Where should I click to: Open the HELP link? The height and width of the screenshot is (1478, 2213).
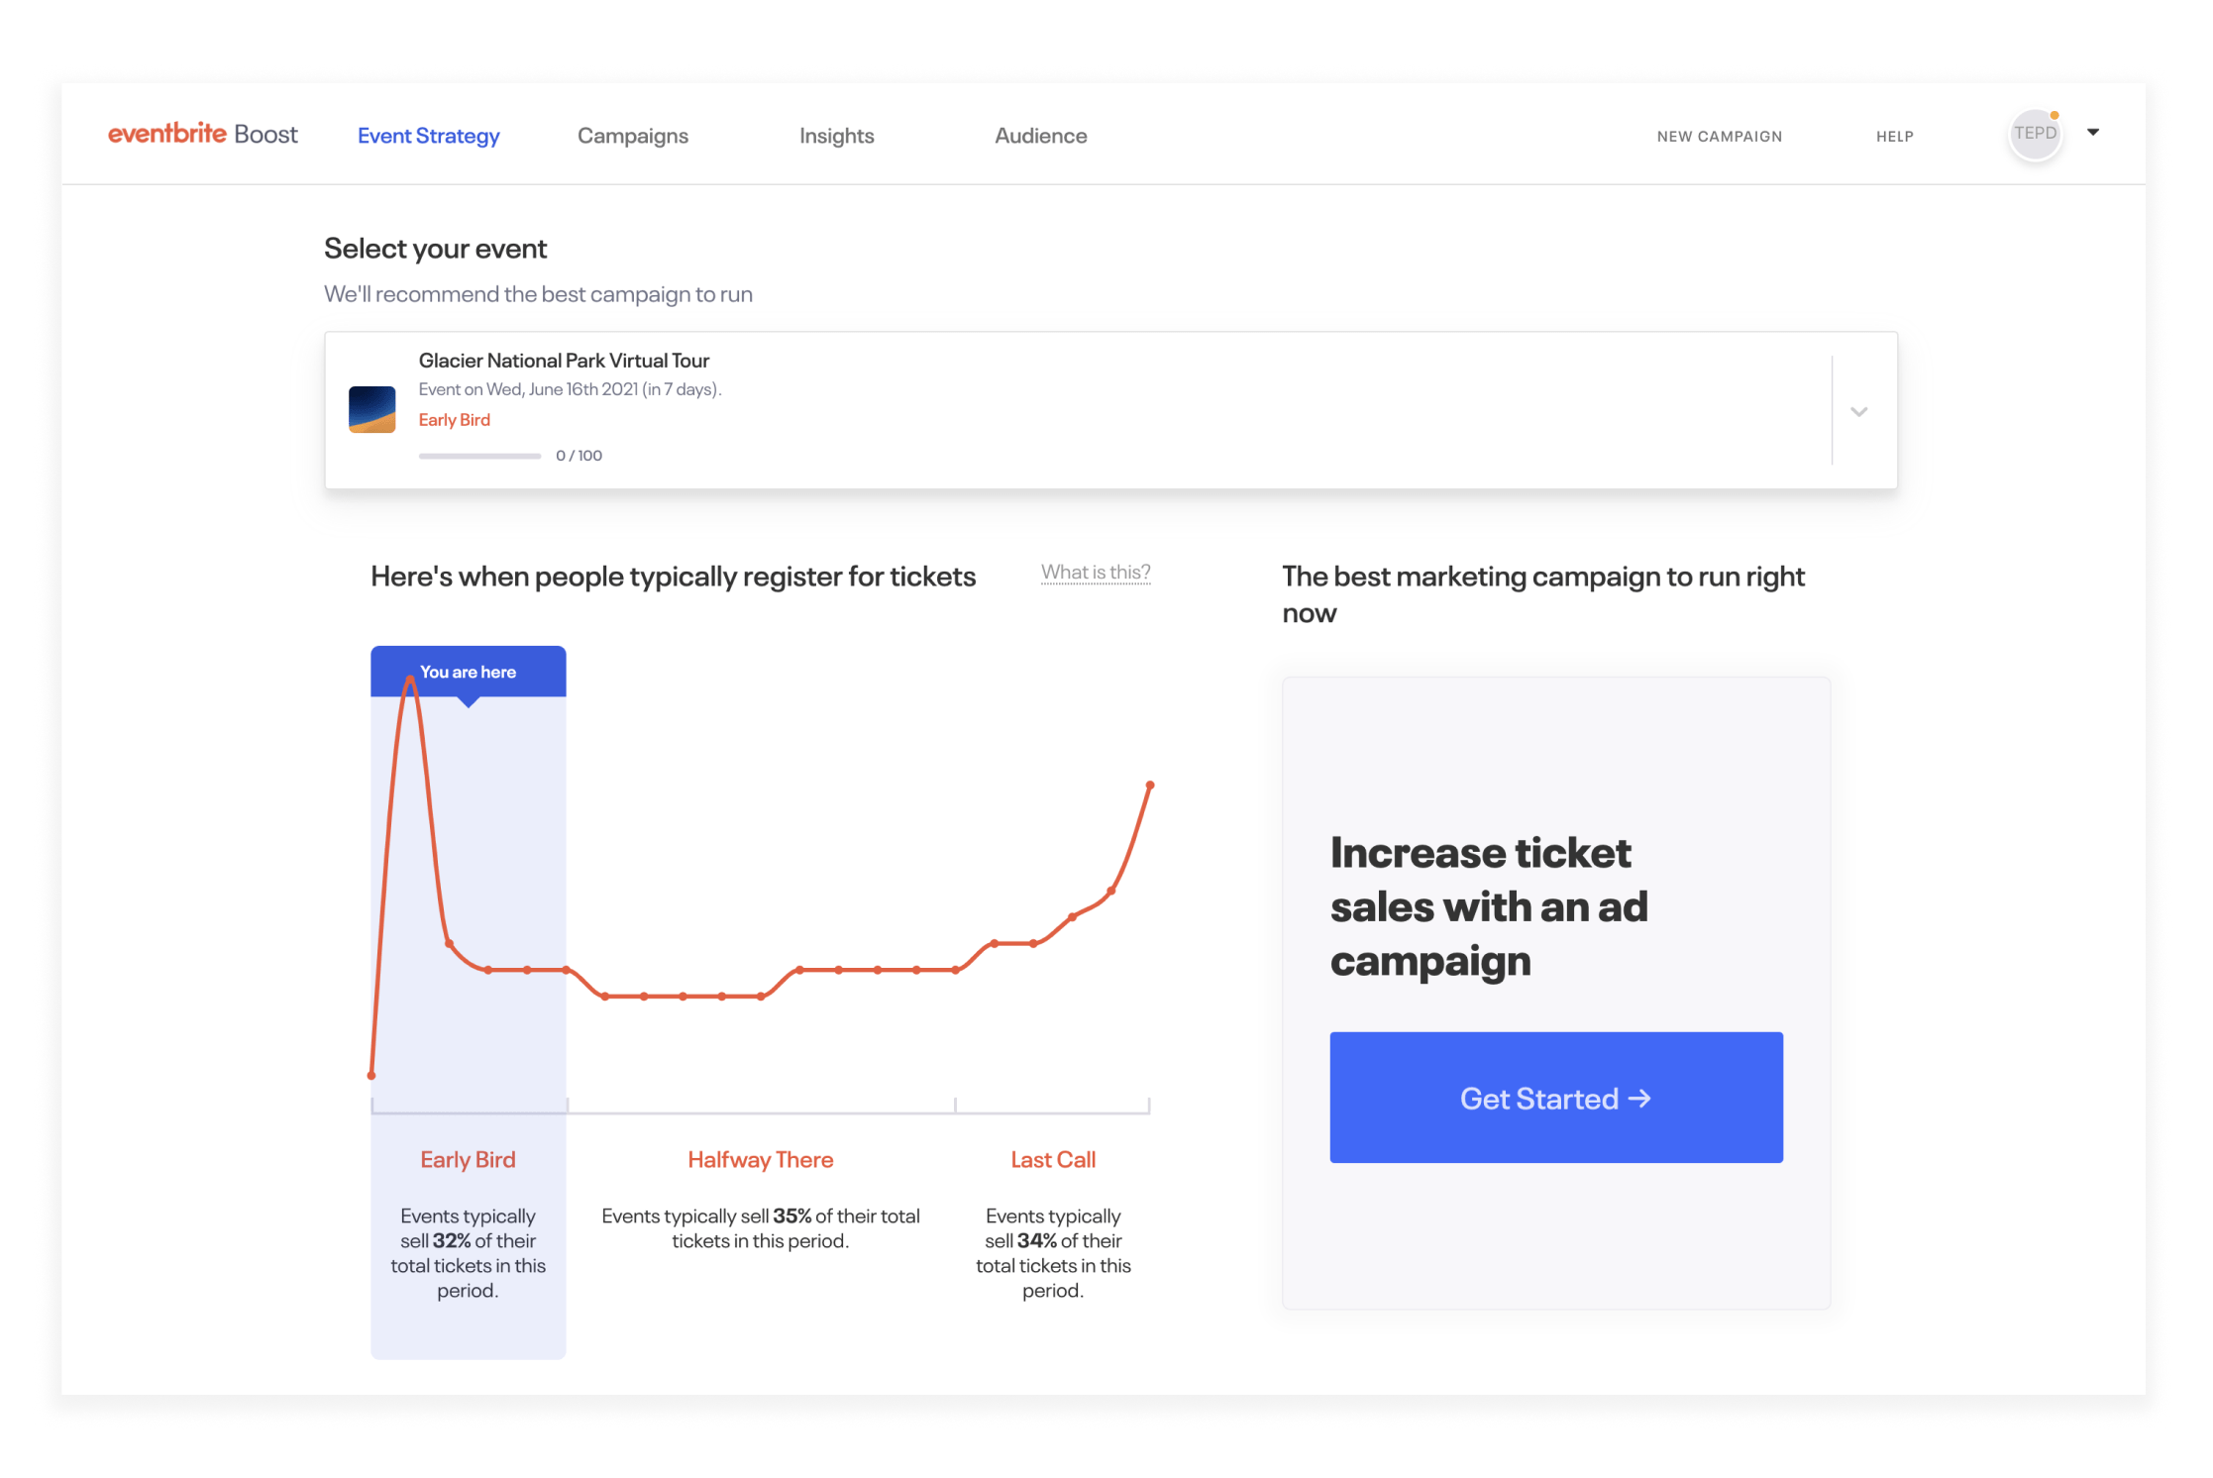point(1894,137)
